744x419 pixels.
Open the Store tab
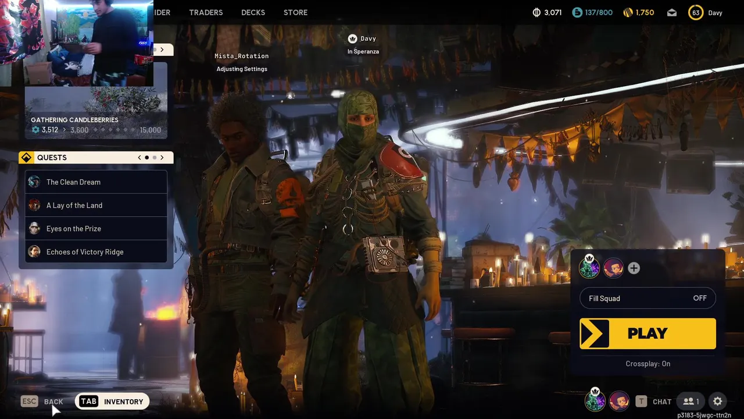coord(295,12)
